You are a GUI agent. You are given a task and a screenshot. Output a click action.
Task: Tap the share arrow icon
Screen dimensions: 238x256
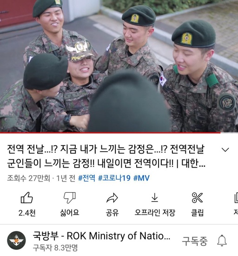tap(112, 198)
